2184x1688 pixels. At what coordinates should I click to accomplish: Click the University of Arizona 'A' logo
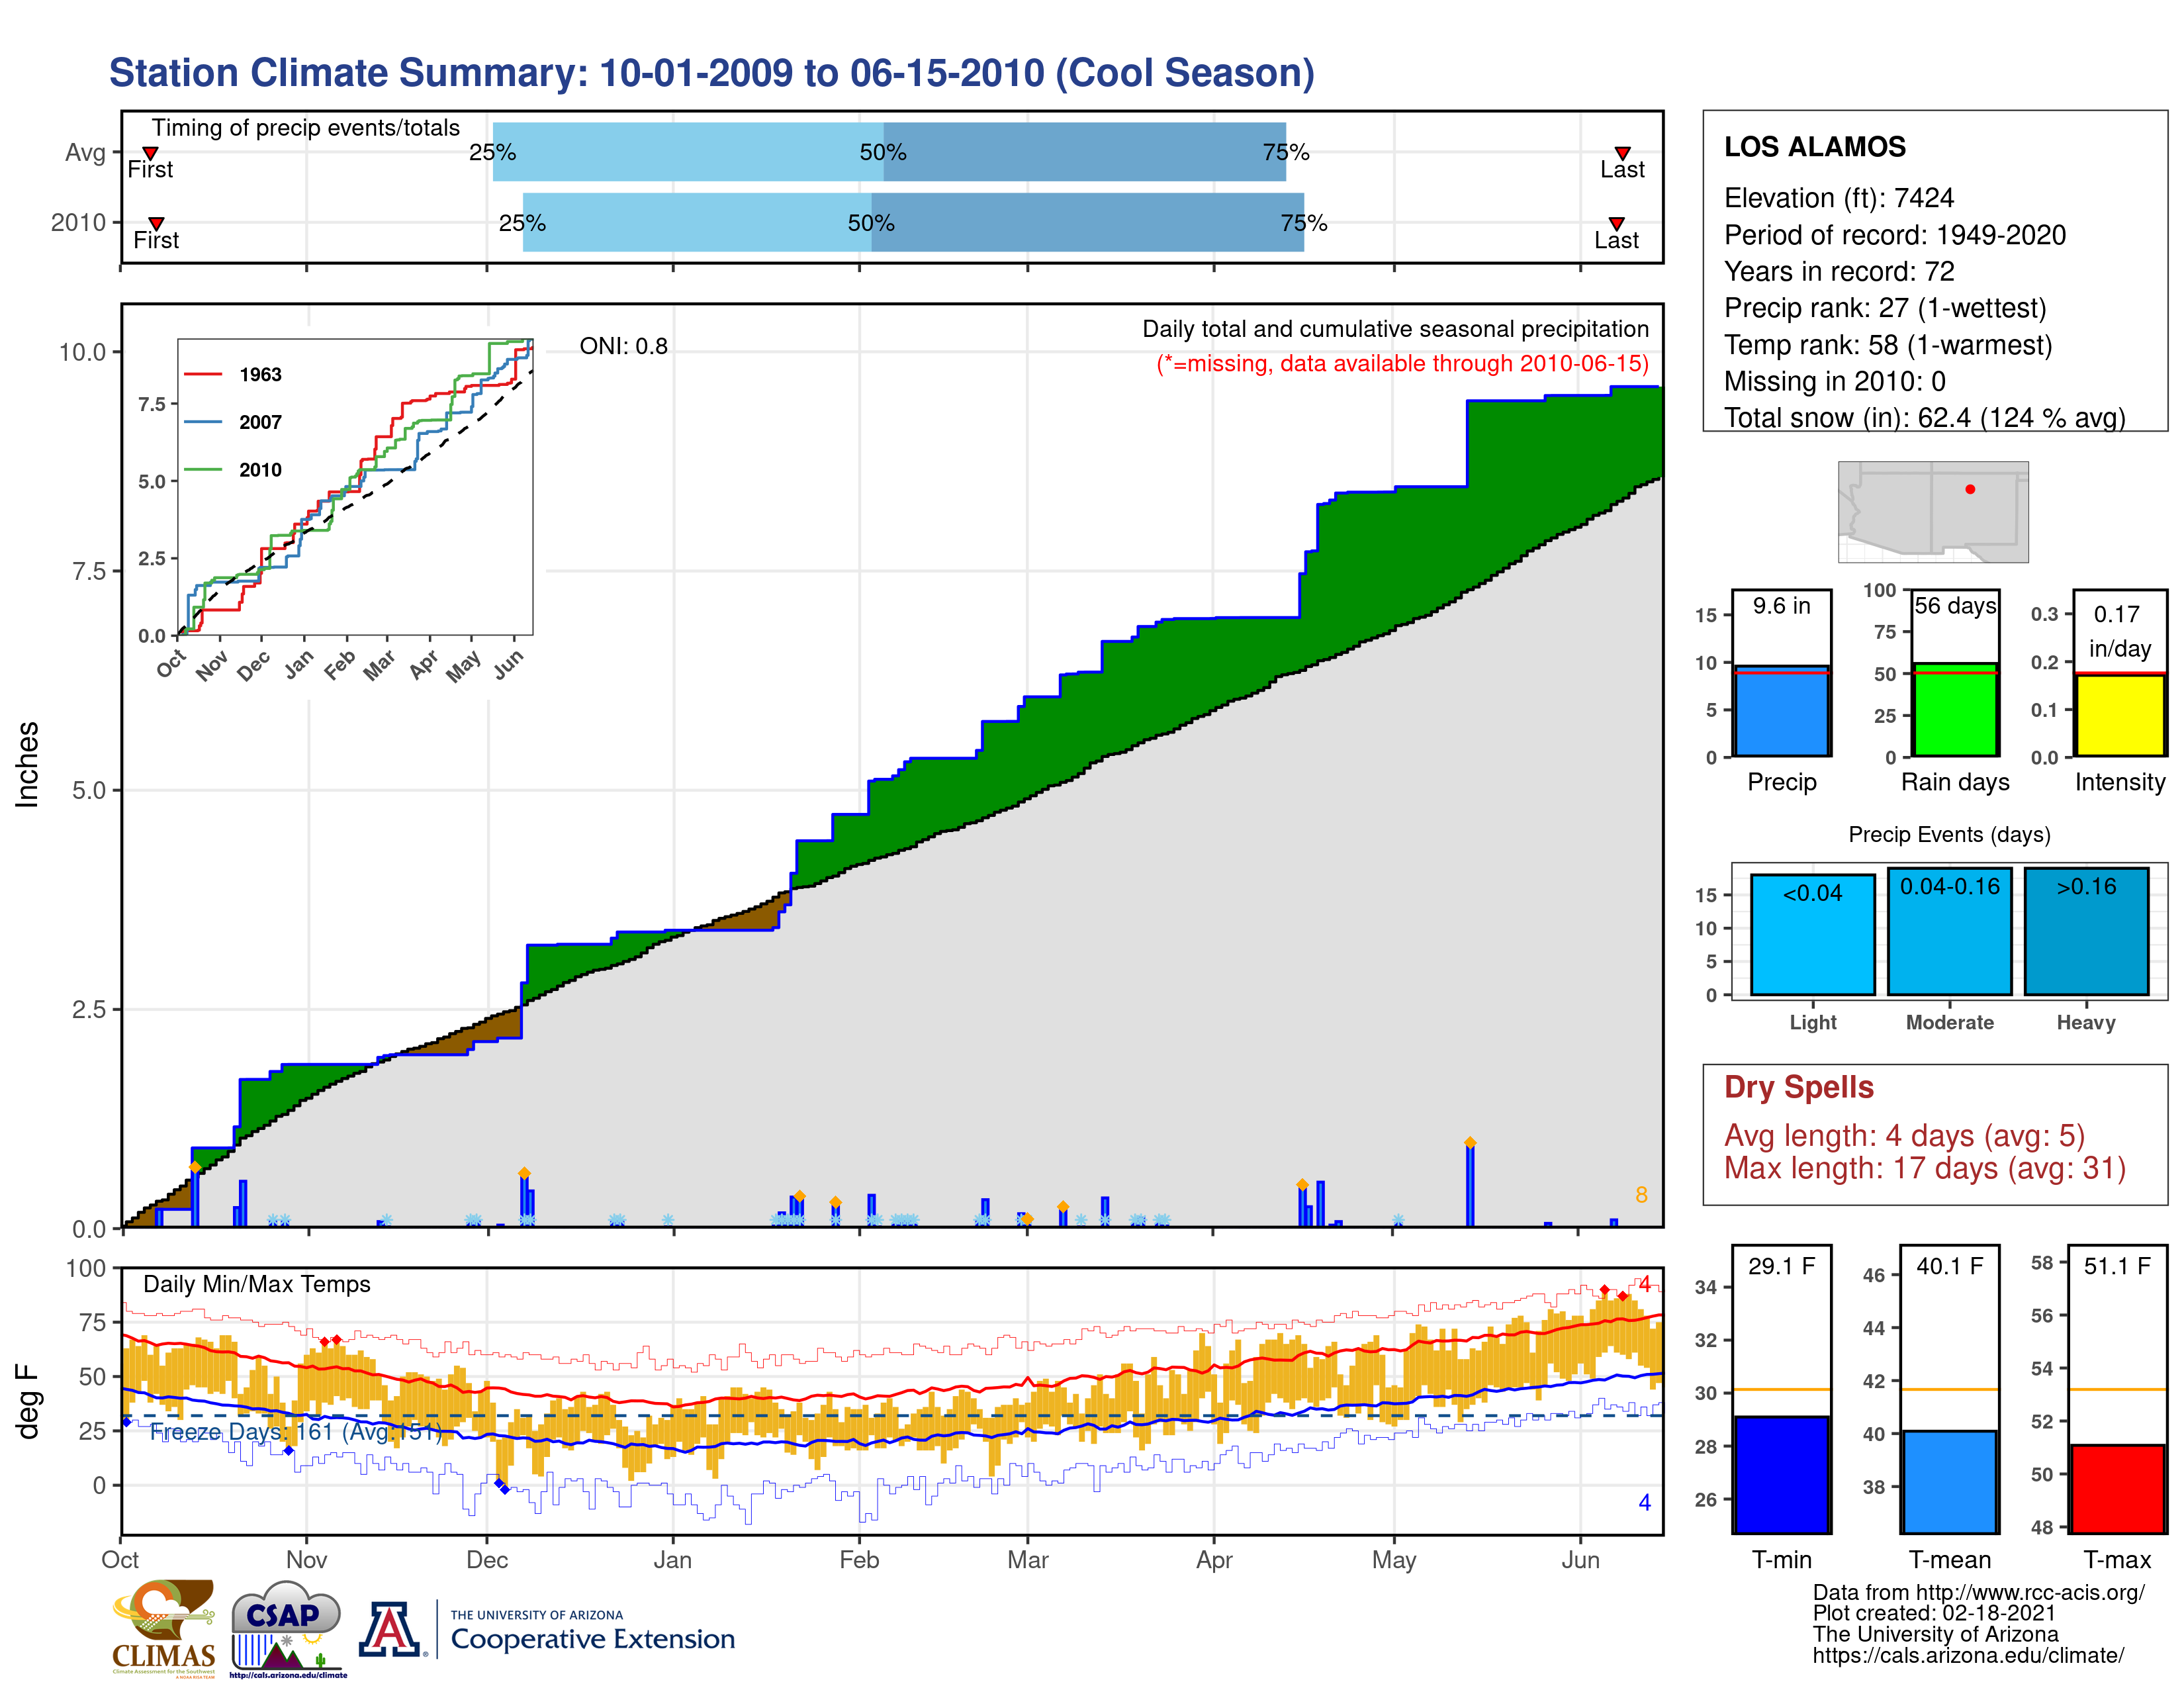(x=391, y=1630)
